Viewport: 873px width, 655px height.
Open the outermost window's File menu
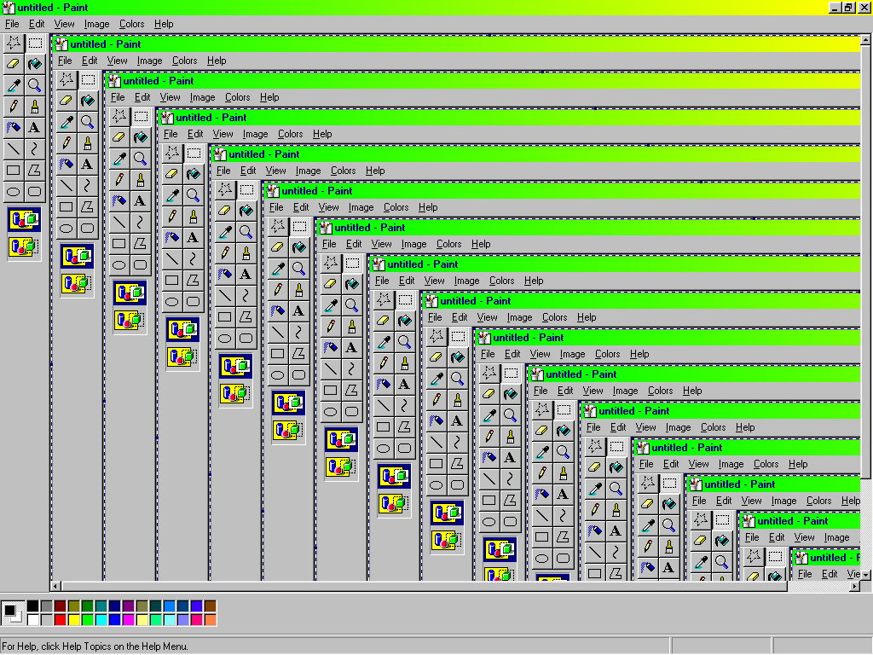click(x=12, y=24)
